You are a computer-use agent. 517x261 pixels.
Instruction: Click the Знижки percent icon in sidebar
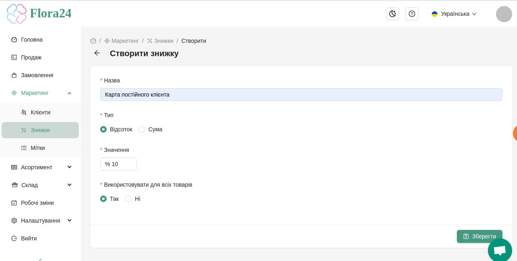pyautogui.click(x=24, y=130)
